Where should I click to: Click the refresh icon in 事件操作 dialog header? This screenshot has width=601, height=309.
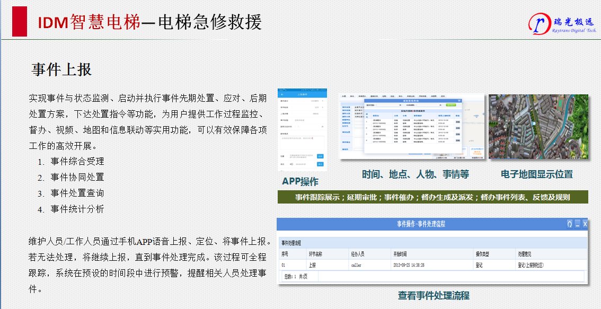pyautogui.click(x=569, y=224)
